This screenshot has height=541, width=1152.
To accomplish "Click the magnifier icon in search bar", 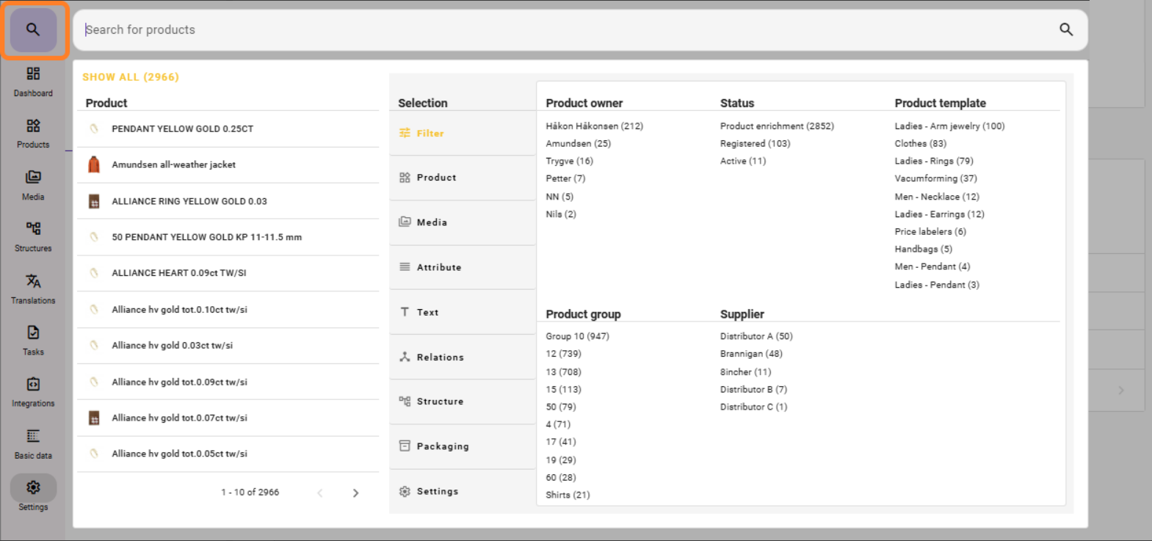I will (x=1065, y=29).
